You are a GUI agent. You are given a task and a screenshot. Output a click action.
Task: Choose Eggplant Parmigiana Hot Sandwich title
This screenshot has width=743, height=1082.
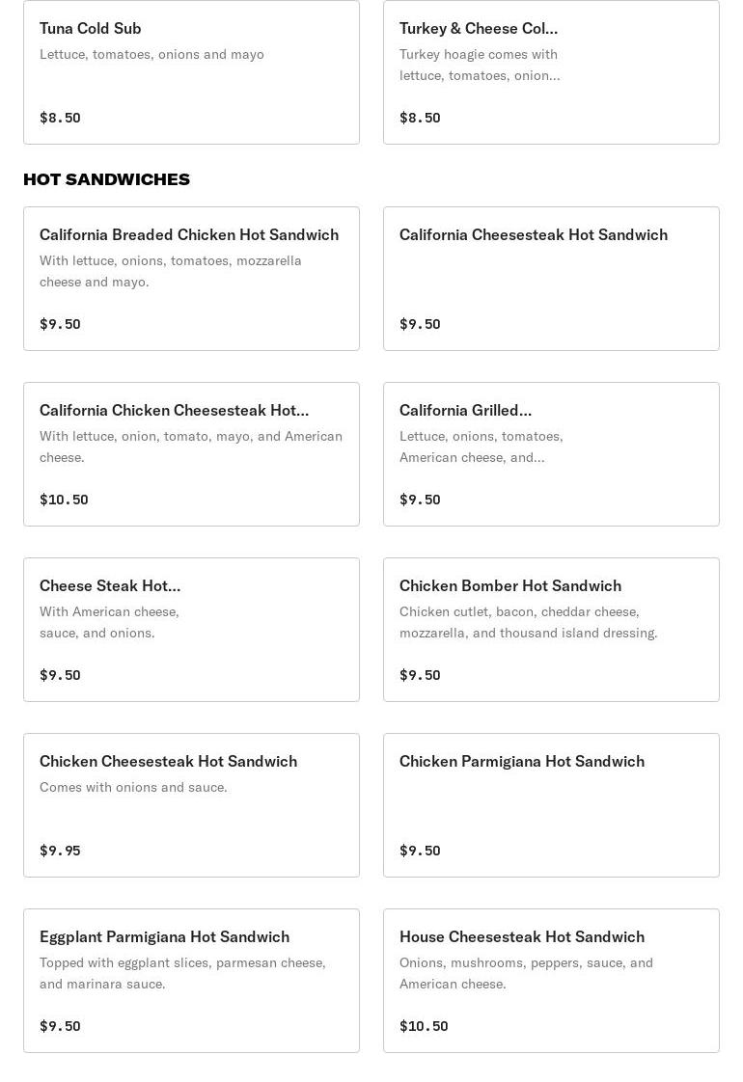(x=164, y=937)
